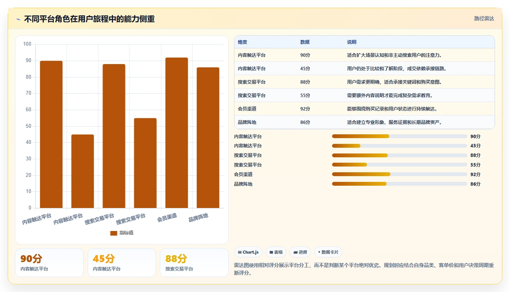
Task: Open the 88分 搜索交易平台 data card
Action: point(194,262)
